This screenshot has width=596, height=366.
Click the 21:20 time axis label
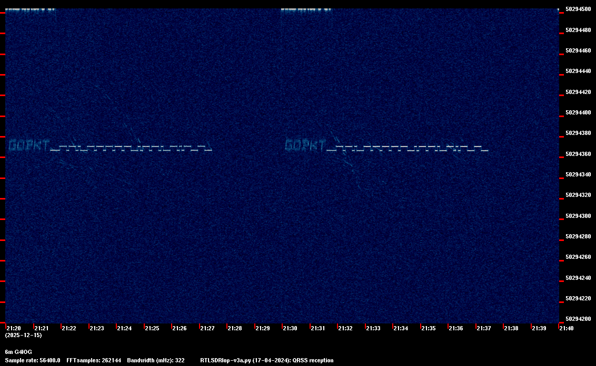point(14,328)
